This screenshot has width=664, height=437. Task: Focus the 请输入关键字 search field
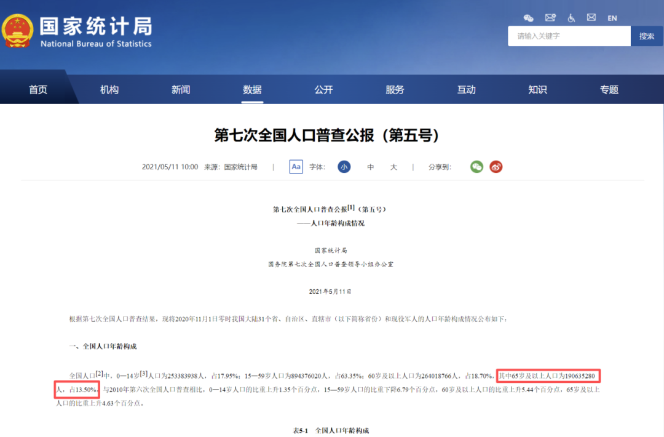coord(569,36)
